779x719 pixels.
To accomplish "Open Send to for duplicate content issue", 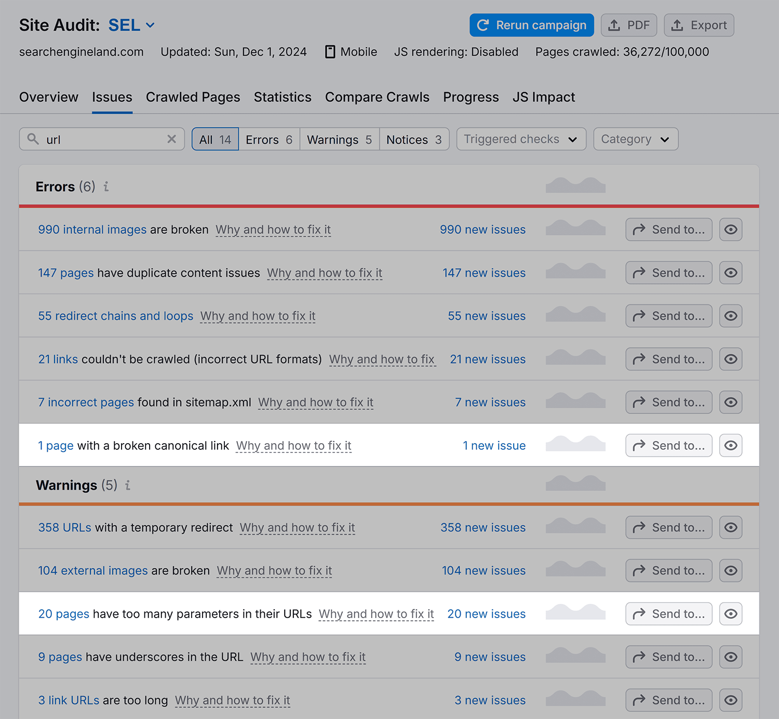I will [669, 273].
